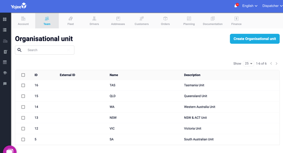Tick the checkbox for NSW row
Viewport: 283px width, 153px height.
click(23, 118)
